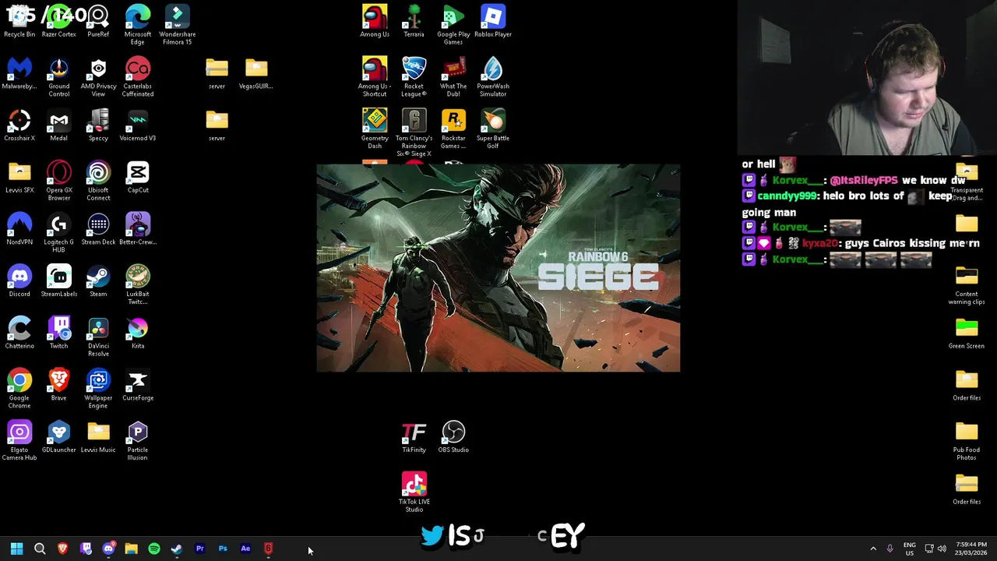997x561 pixels.
Task: Launch Casterlabs Caffeinated
Action: click(x=138, y=77)
